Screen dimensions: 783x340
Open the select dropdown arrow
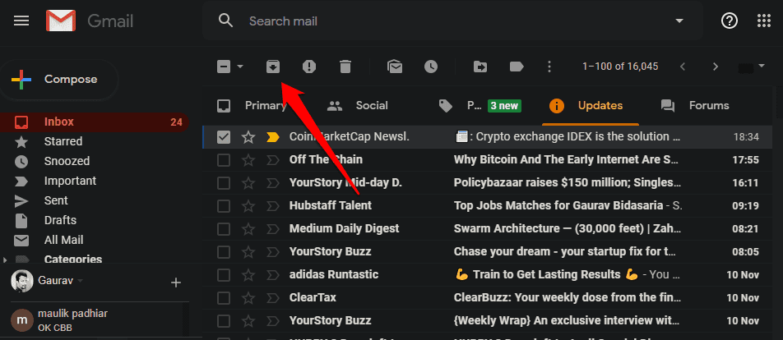(240, 67)
